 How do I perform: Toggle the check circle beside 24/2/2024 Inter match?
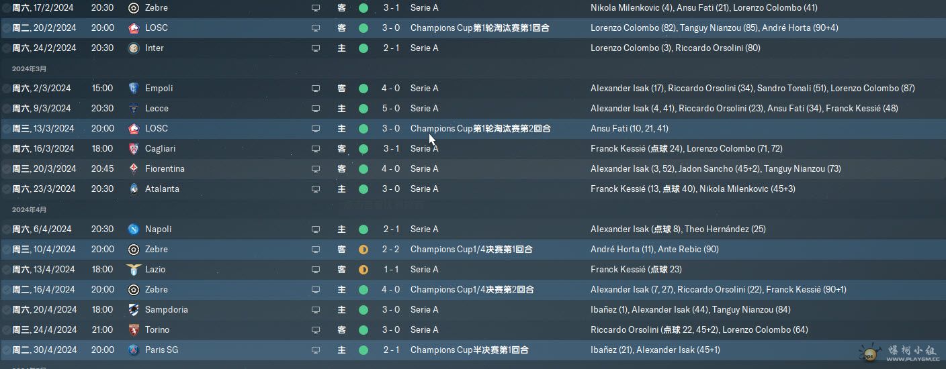click(6, 48)
